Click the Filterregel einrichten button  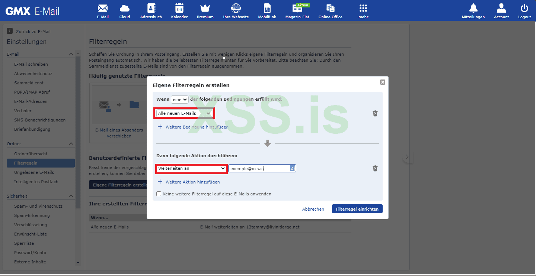(x=357, y=209)
